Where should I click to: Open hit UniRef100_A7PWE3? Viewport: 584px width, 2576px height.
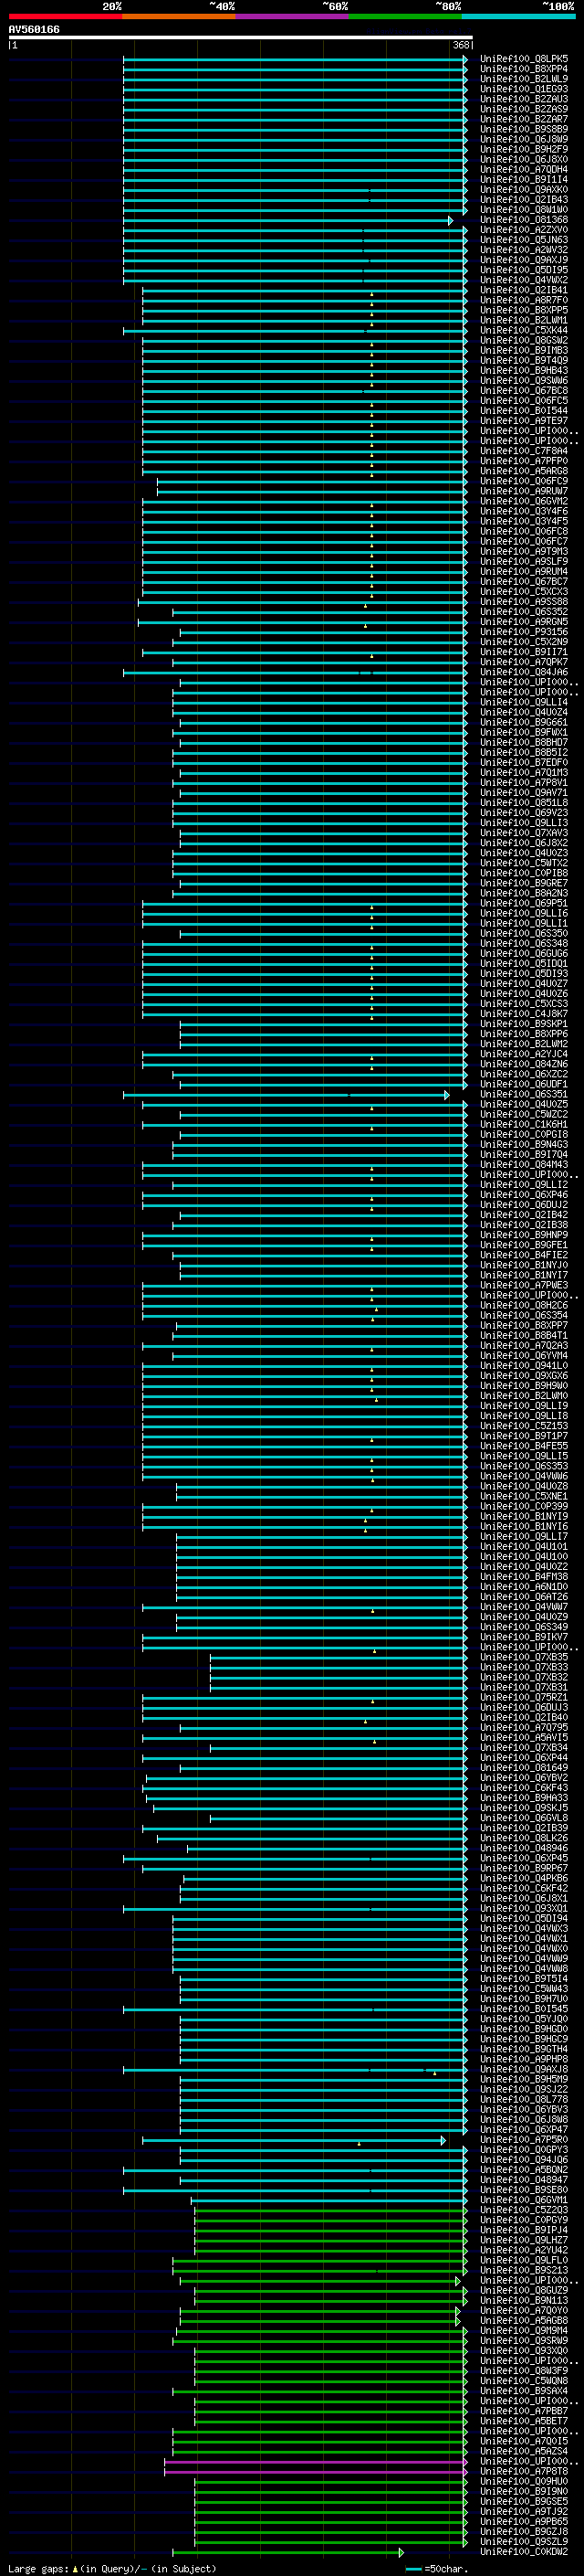[523, 1286]
